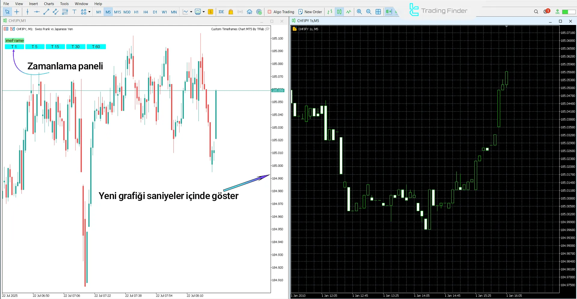Switch to line chart display

[348, 12]
